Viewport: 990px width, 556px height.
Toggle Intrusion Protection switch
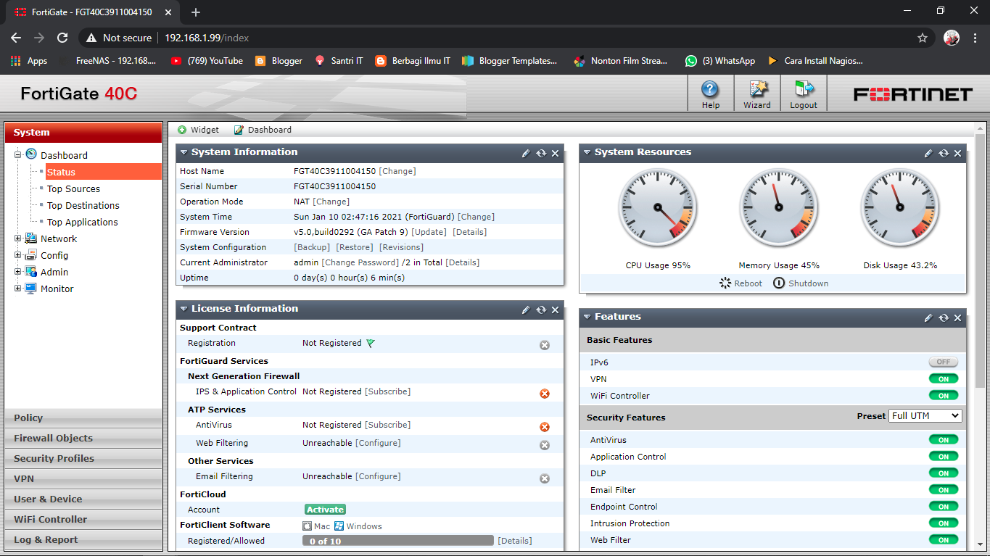[944, 523]
